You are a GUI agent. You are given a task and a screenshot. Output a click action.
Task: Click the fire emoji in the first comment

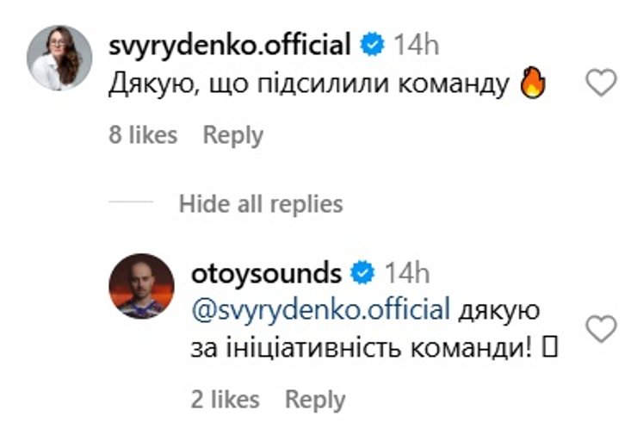(x=535, y=85)
